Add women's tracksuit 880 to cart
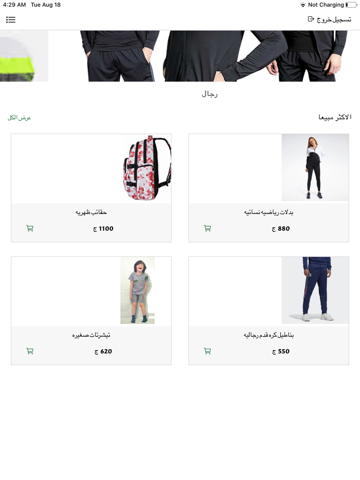 point(207,228)
